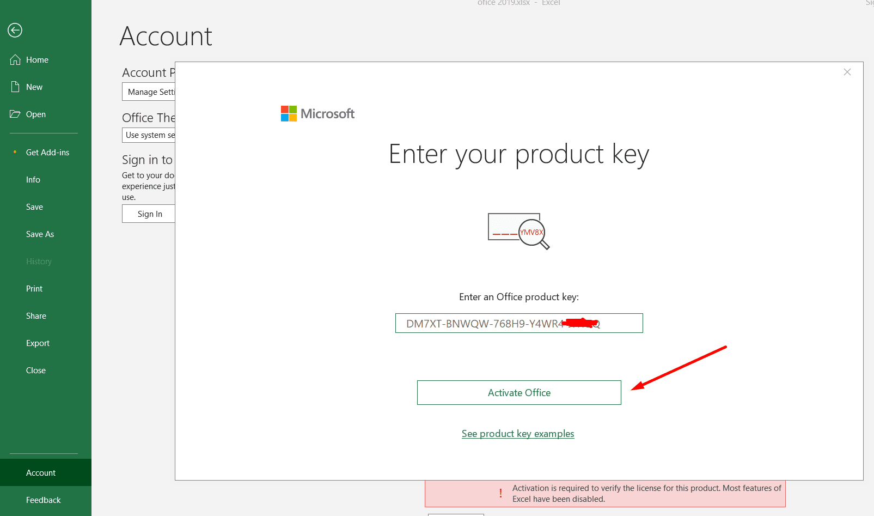Open Get Add-ins
874x516 pixels.
coord(47,153)
